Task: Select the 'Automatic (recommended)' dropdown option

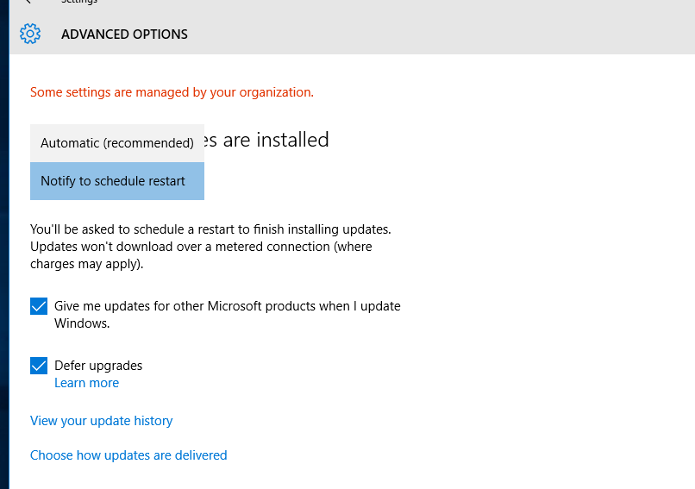Action: point(117,143)
